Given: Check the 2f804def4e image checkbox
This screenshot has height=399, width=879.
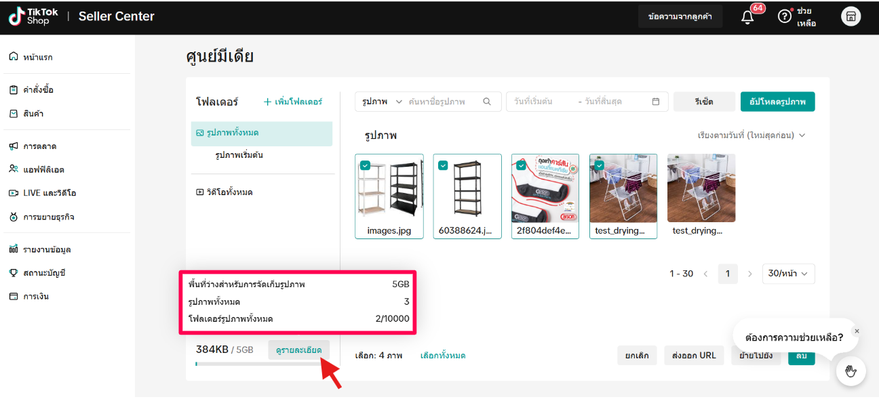Looking at the screenshot, I should (520, 165).
